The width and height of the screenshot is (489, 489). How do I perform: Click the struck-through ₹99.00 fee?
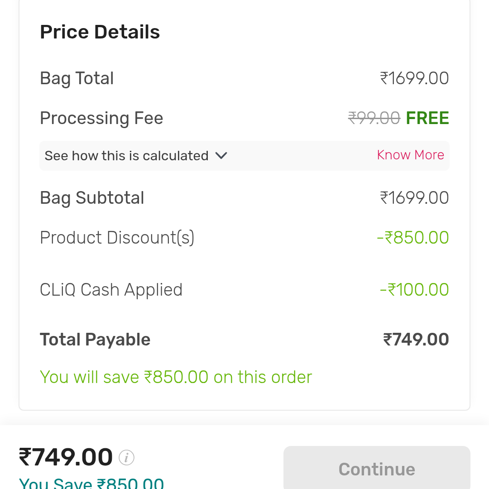[374, 118]
